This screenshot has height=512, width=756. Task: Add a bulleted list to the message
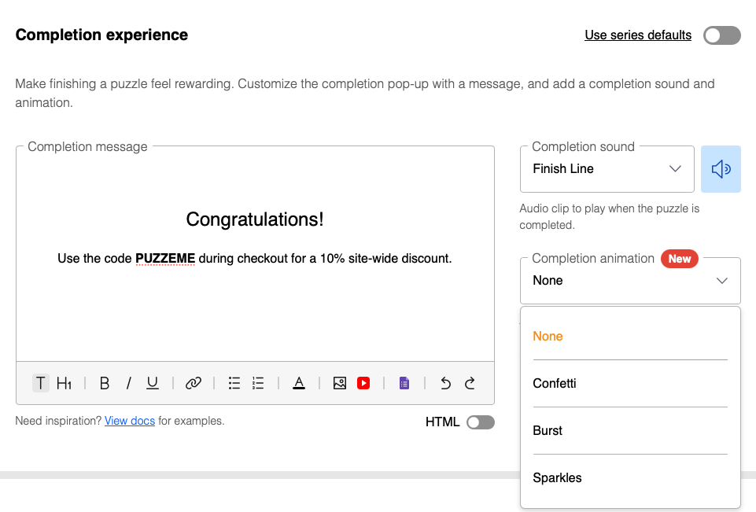coord(234,383)
